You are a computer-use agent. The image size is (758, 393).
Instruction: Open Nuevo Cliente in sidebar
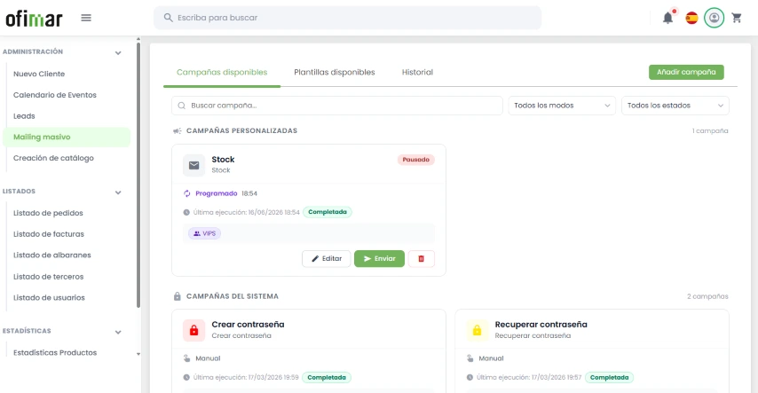(x=39, y=74)
